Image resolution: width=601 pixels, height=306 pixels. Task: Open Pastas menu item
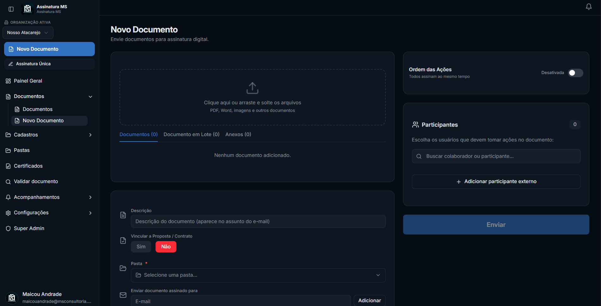pos(49,150)
